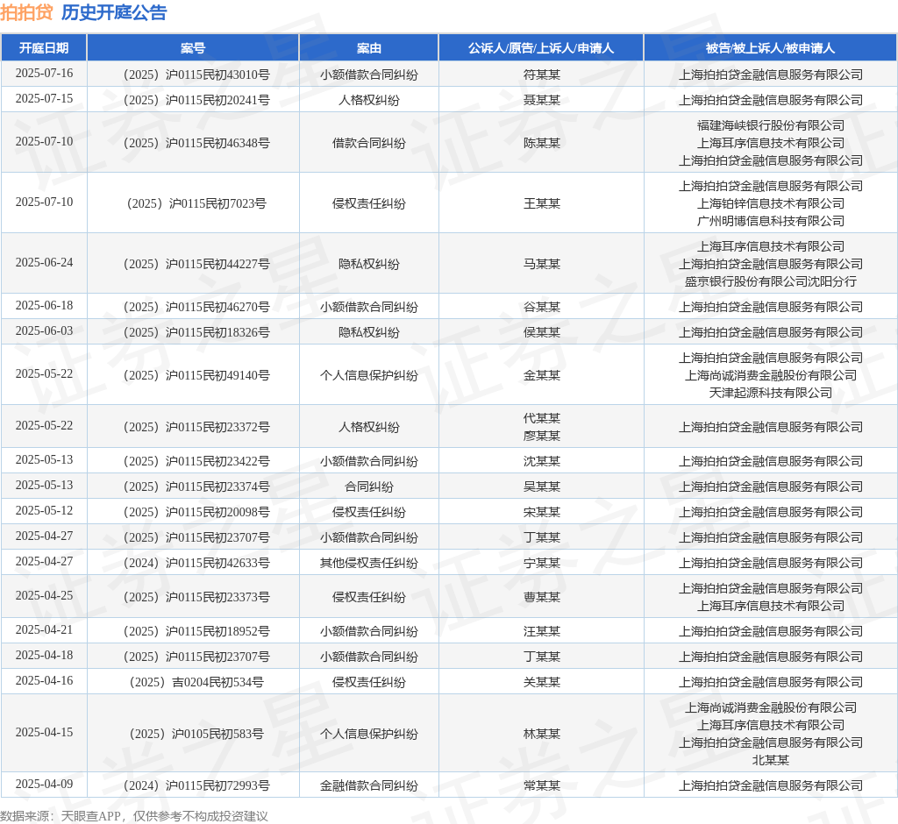Click the date 2025-07-16

coord(44,74)
